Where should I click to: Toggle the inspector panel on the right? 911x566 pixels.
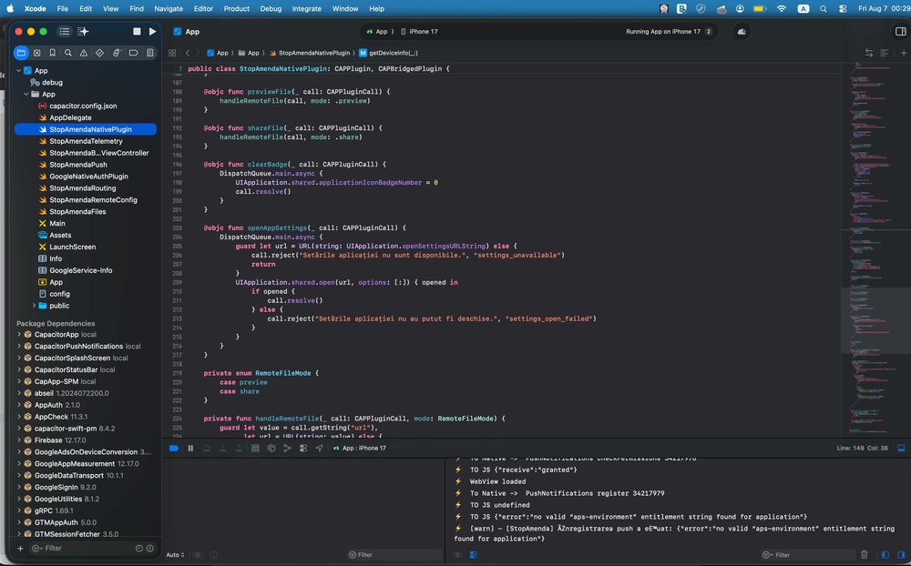(x=901, y=31)
